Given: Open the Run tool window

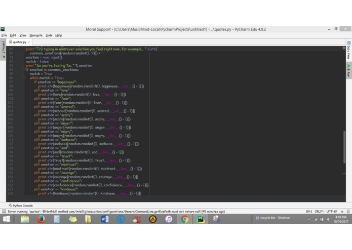Looking at the screenshot, I should 348,71.
